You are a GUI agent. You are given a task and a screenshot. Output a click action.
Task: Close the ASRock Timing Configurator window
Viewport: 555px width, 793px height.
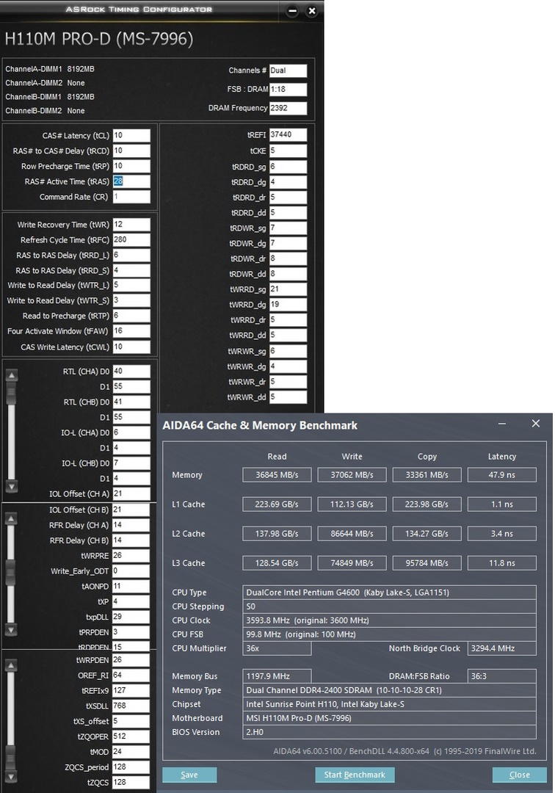pyautogui.click(x=312, y=10)
